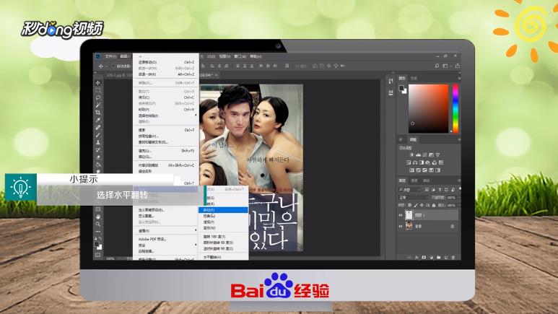Open the Color panel flyout menu
558x314 pixels.
click(459, 78)
